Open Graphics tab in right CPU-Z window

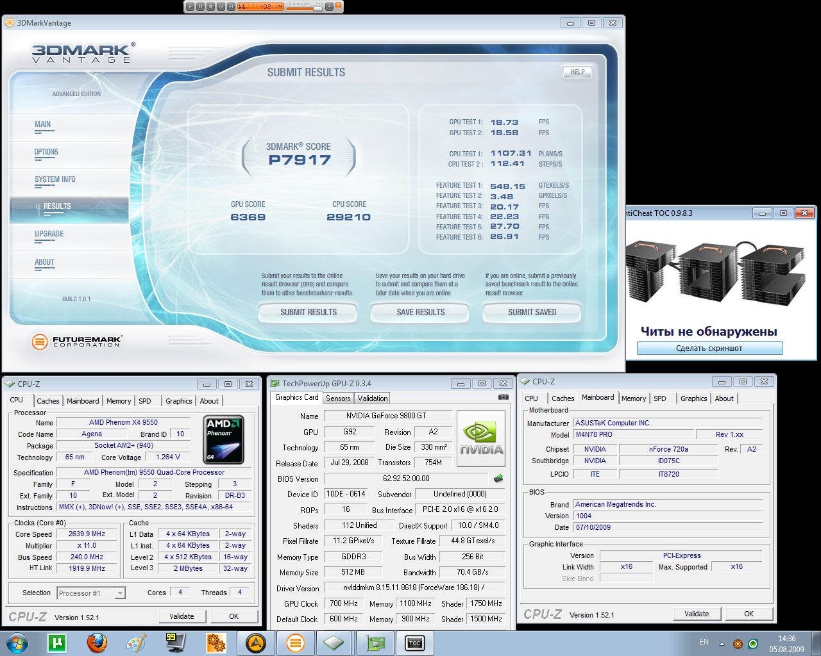694,398
